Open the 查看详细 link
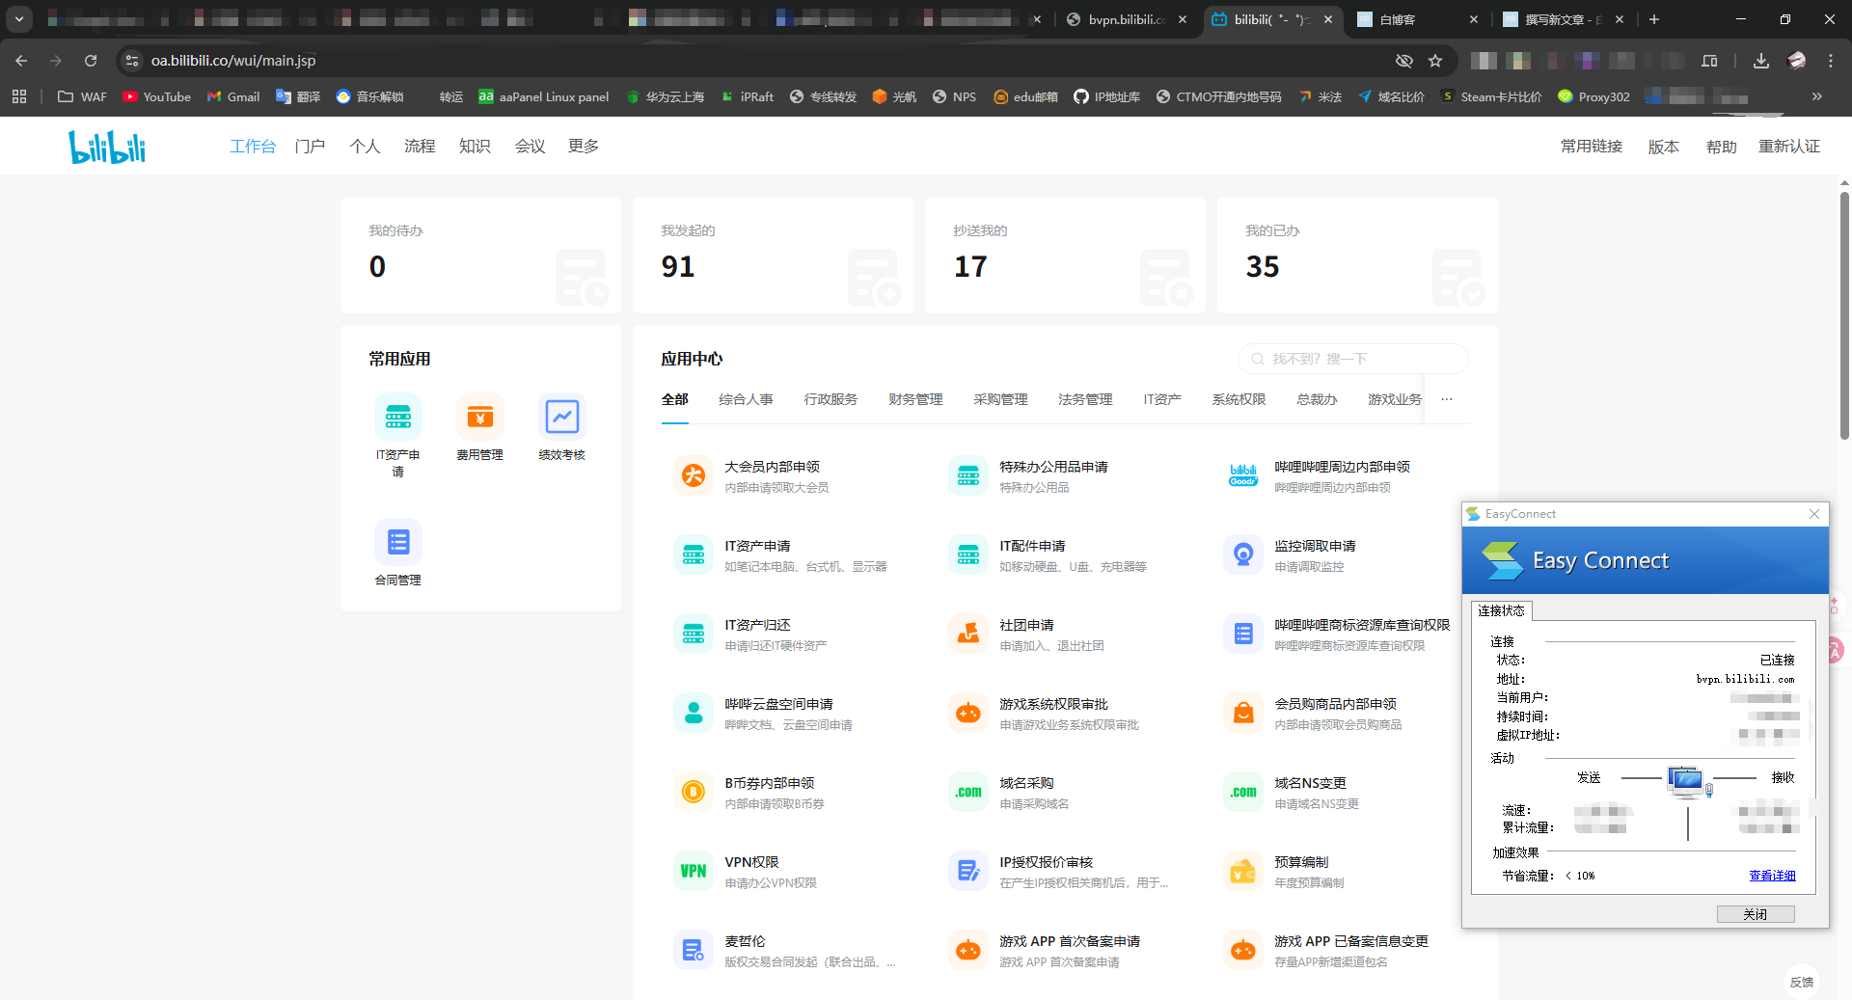1852x1000 pixels. pos(1772,876)
